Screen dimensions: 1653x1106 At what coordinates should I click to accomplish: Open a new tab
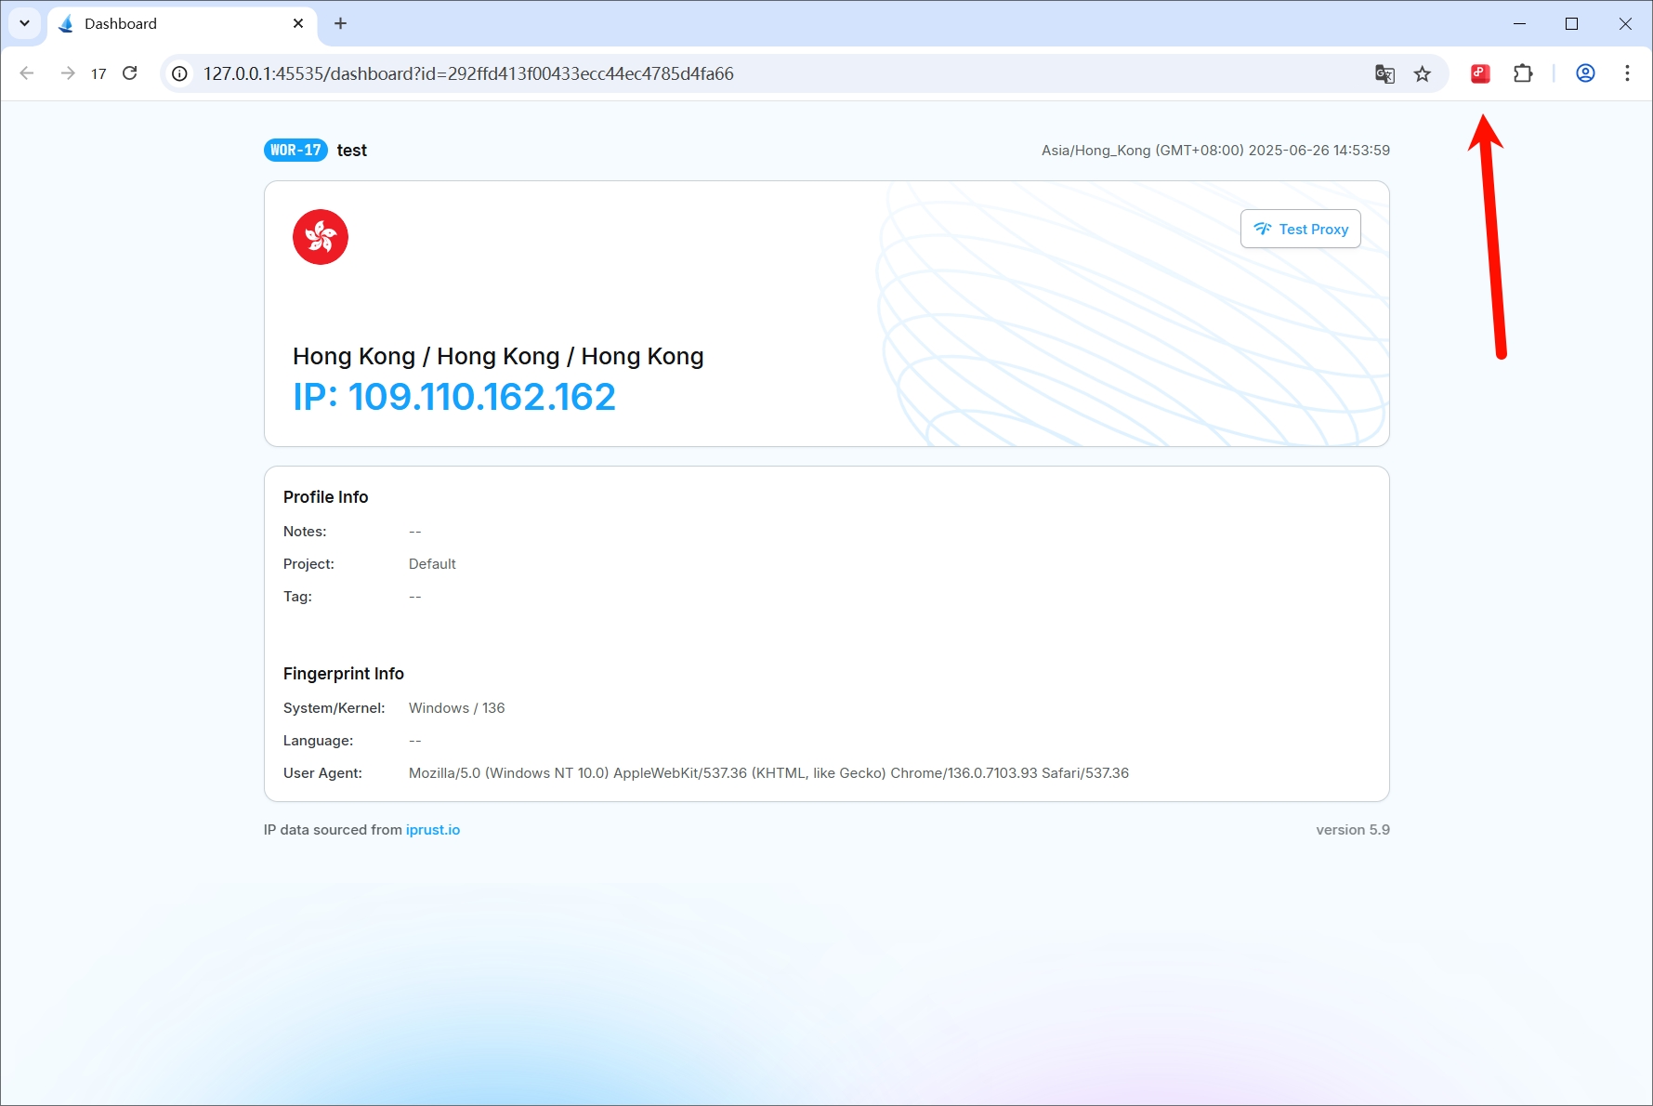tap(340, 23)
